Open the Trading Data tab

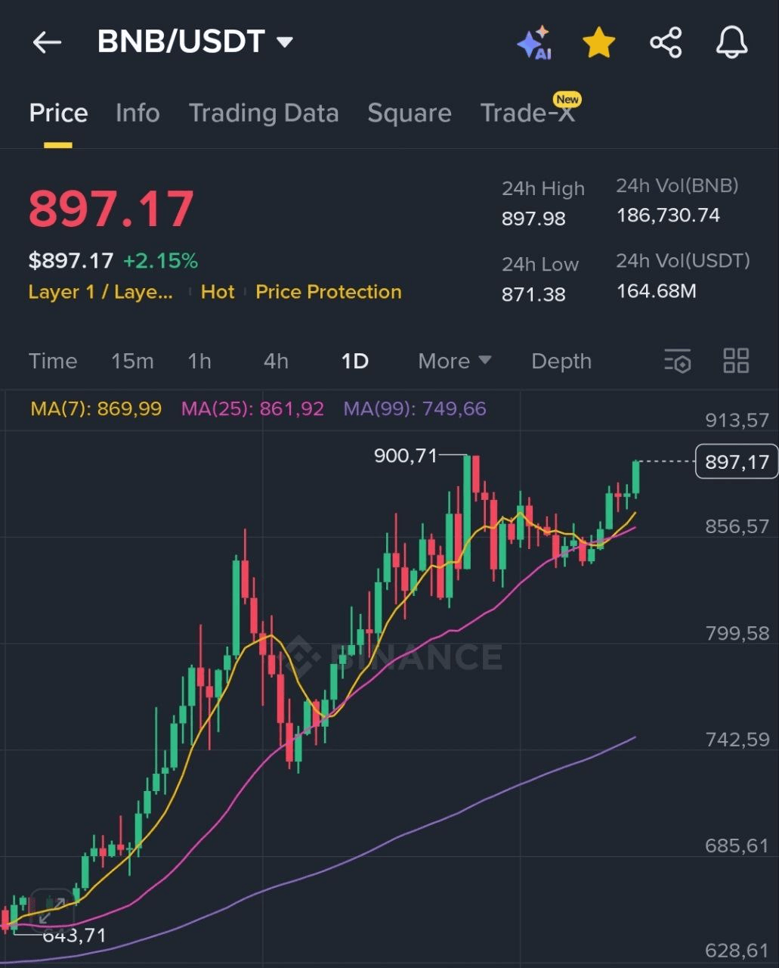(x=264, y=113)
